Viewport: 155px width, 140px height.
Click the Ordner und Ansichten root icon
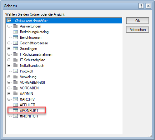coord(9,20)
